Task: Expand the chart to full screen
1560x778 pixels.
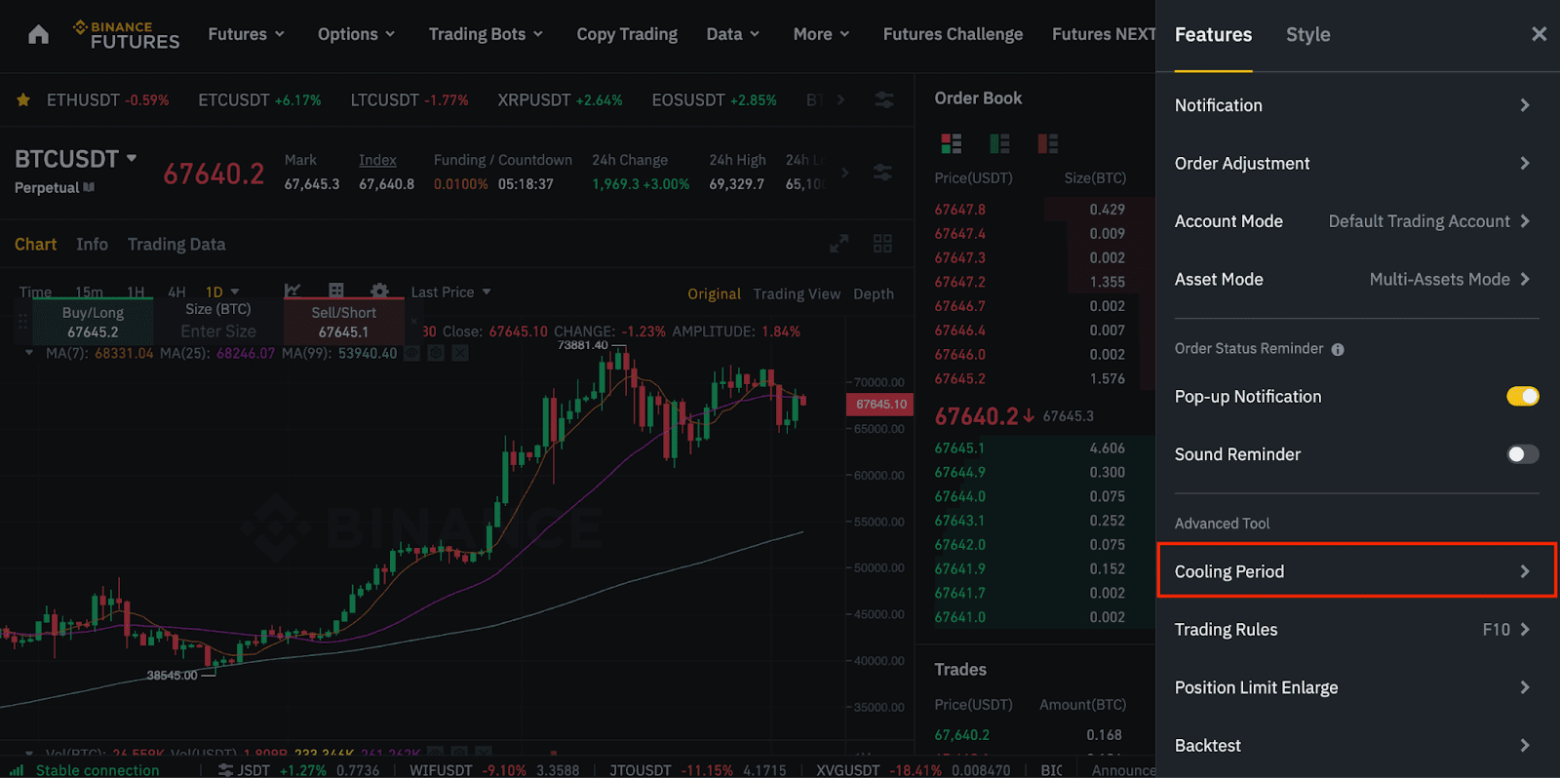Action: [x=838, y=244]
